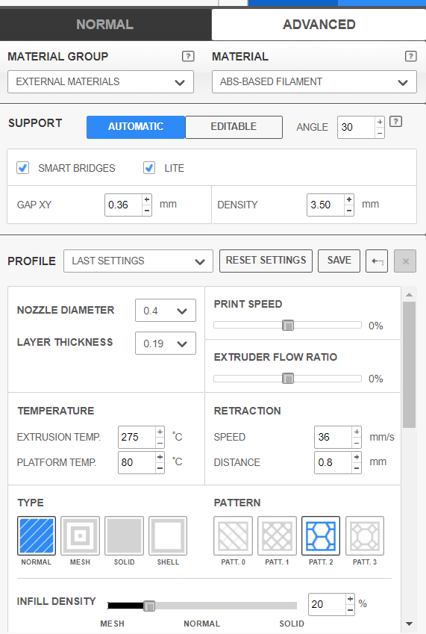Pick the Solid infill type icon
Image resolution: width=426 pixels, height=634 pixels.
[124, 535]
